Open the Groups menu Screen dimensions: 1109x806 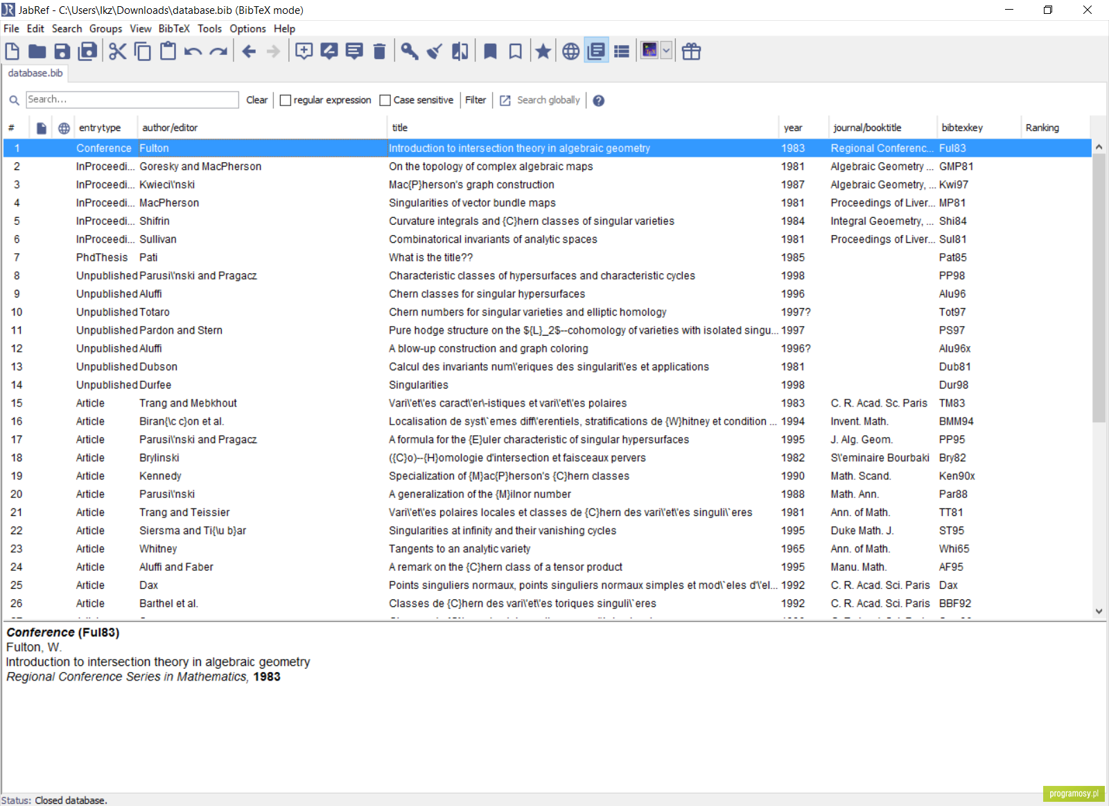(x=105, y=28)
